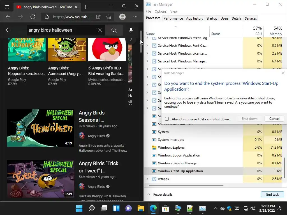Image resolution: width=287 pixels, height=215 pixels.
Task: Open volume control in system tray
Action: click(x=253, y=208)
